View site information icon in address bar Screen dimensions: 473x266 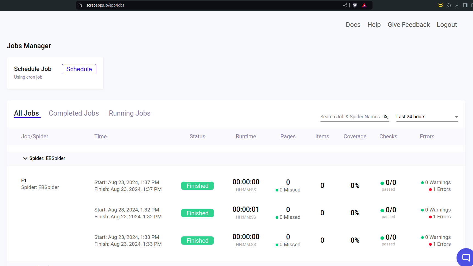point(80,5)
